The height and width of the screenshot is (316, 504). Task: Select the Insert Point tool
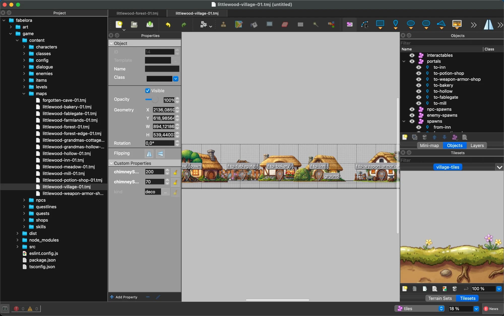[396, 24]
